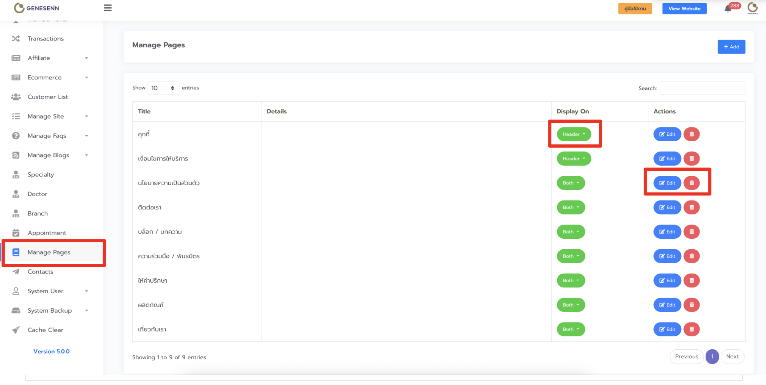Delete the คุกกี้ page via trash icon
Image resolution: width=766 pixels, height=385 pixels.
click(x=691, y=134)
